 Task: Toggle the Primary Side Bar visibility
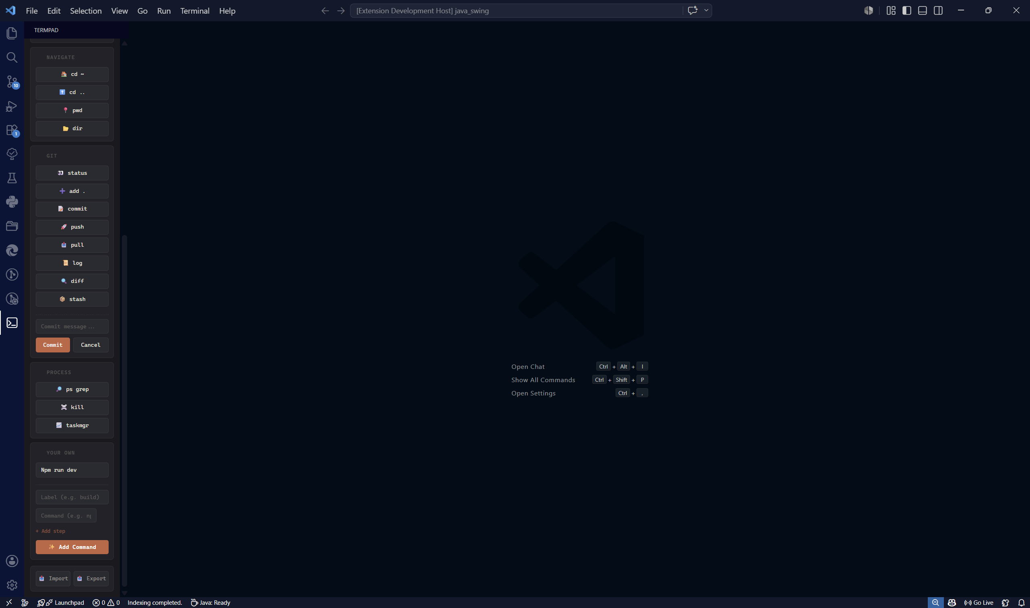tap(906, 11)
